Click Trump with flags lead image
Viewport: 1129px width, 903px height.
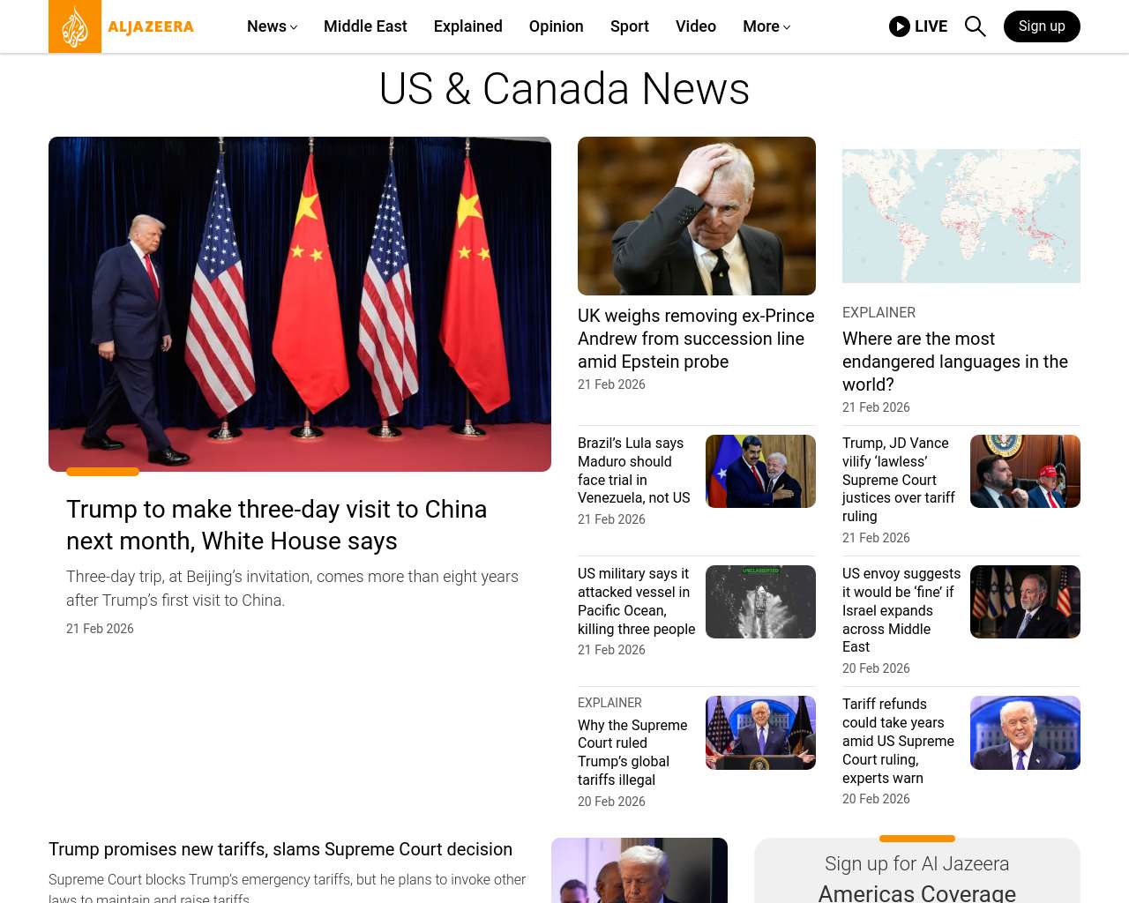pos(300,304)
